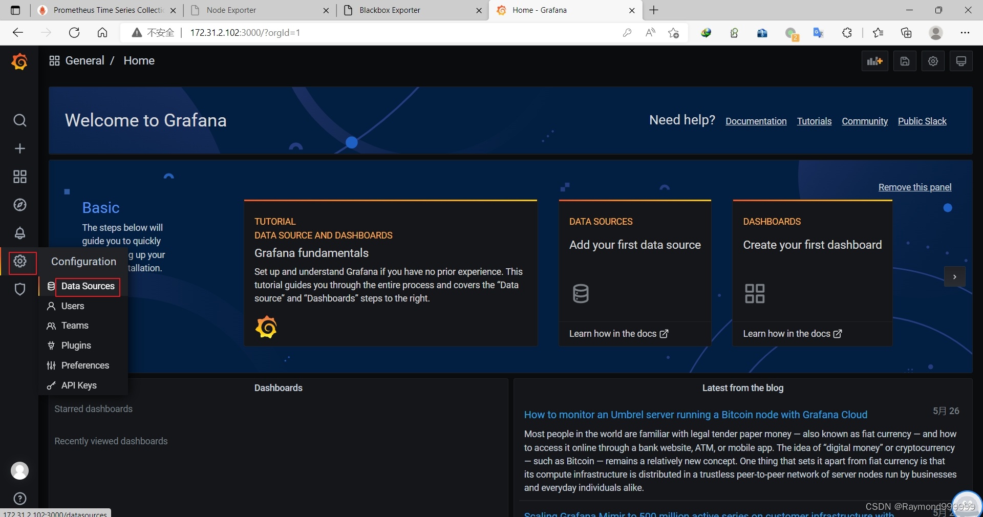Open the Dashboards grid icon in sidebar
Image resolution: width=983 pixels, height=517 pixels.
19,177
